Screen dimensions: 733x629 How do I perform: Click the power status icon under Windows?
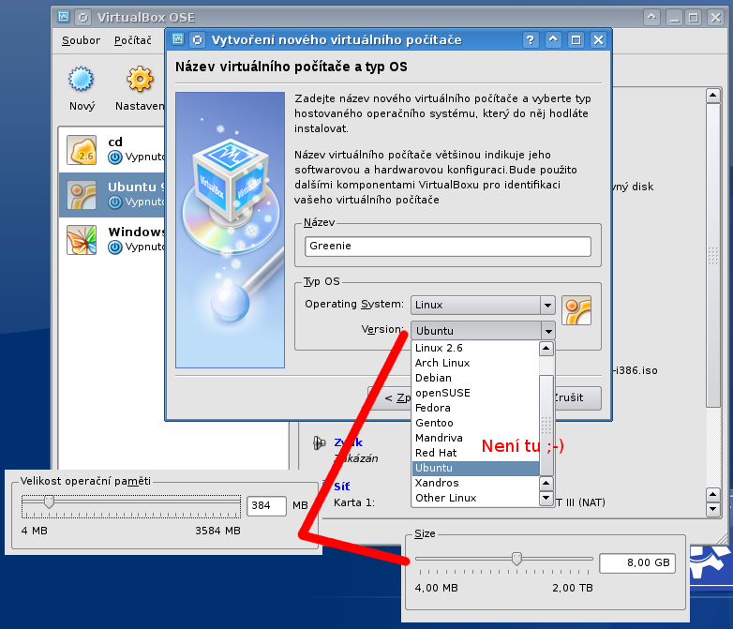tap(114, 247)
